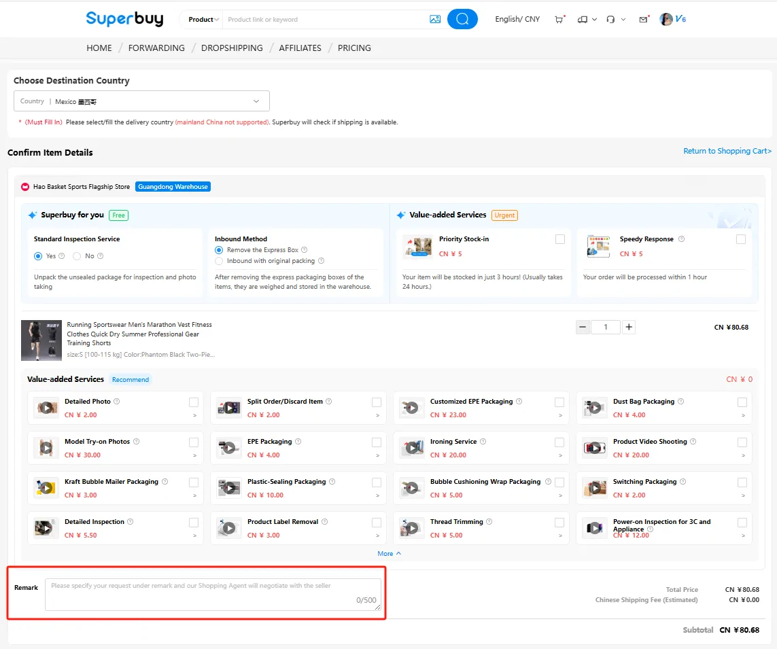Image resolution: width=777 pixels, height=649 pixels.
Task: Play the Kraft Bubble Mailer Packaging video
Action: [47, 488]
